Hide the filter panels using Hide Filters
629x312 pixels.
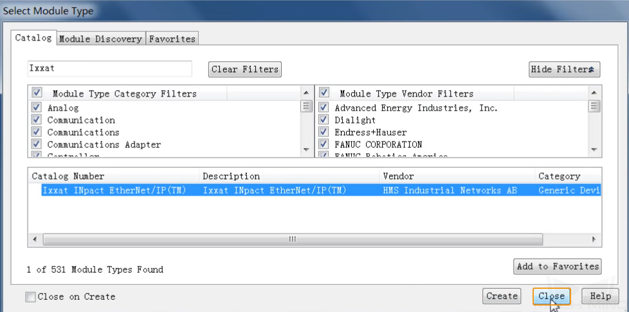564,69
